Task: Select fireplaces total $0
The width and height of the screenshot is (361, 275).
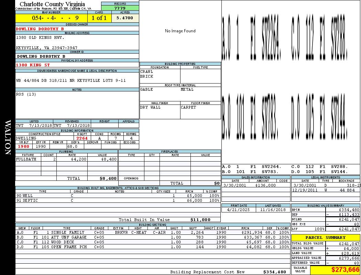Action: point(217,184)
